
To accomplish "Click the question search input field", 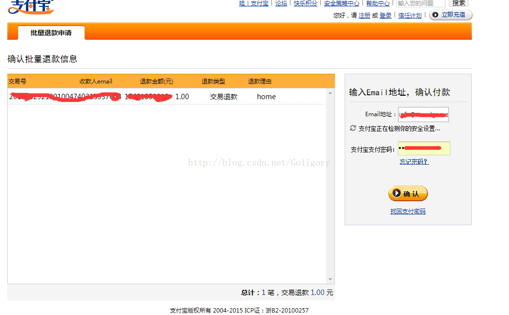I will (x=421, y=3).
